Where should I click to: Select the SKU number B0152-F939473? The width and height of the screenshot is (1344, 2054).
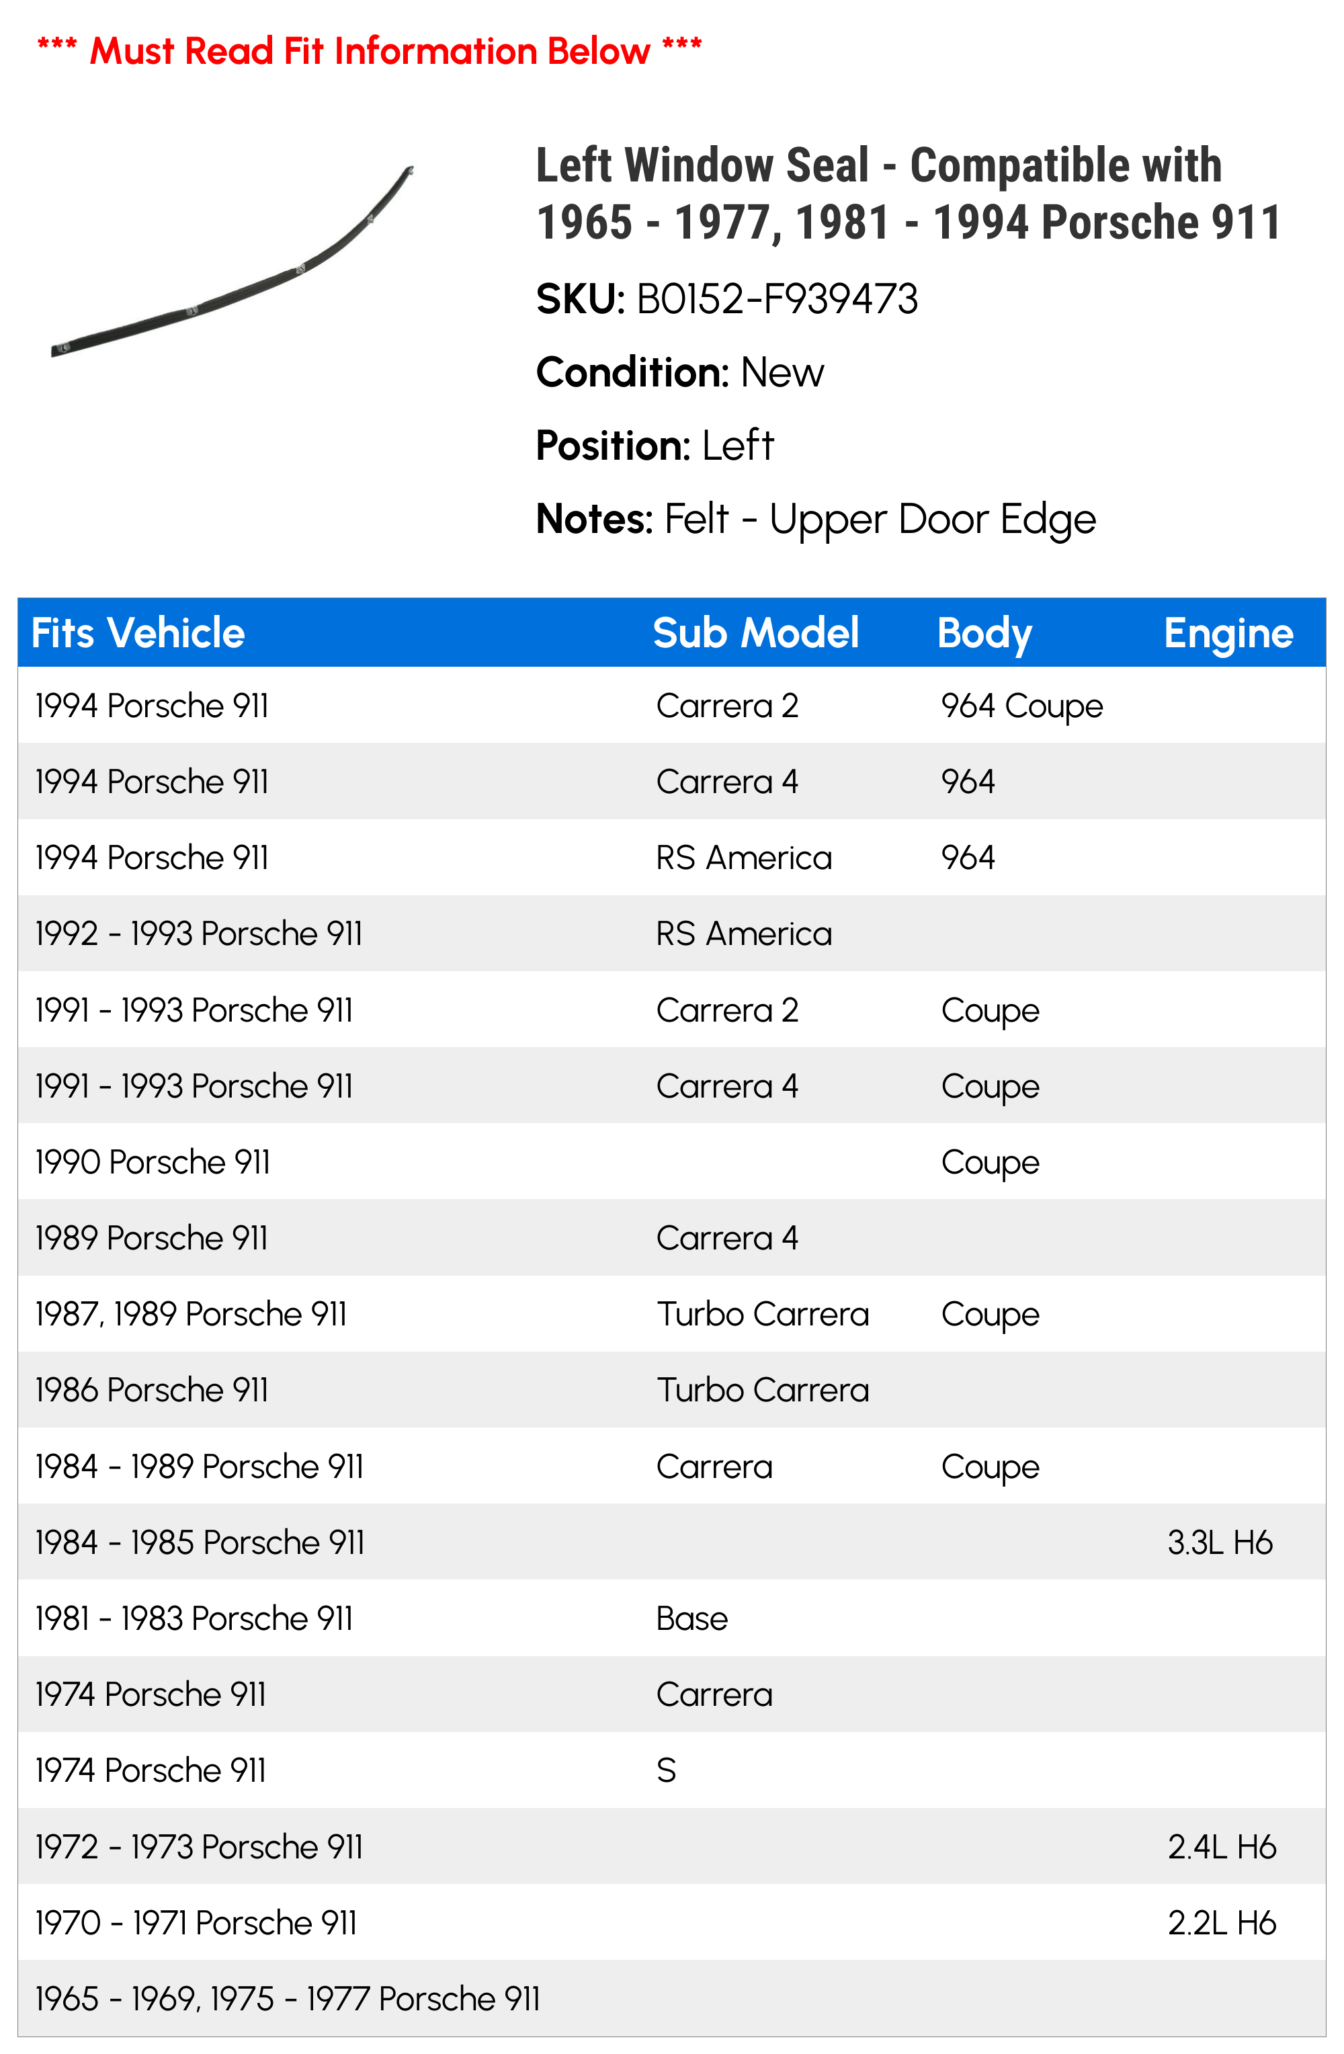tap(778, 300)
